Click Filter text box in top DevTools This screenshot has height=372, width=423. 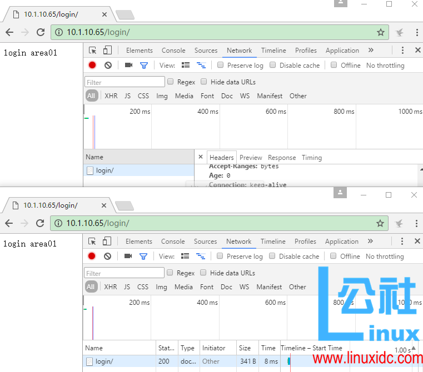(125, 82)
